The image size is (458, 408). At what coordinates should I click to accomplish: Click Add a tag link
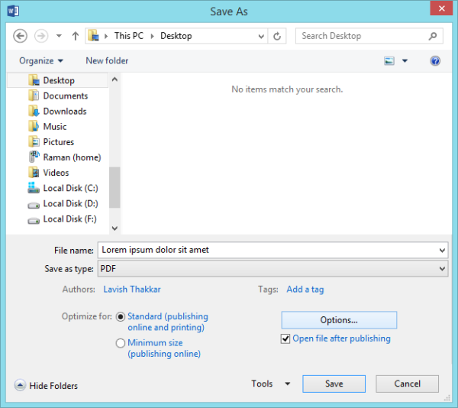tap(305, 290)
